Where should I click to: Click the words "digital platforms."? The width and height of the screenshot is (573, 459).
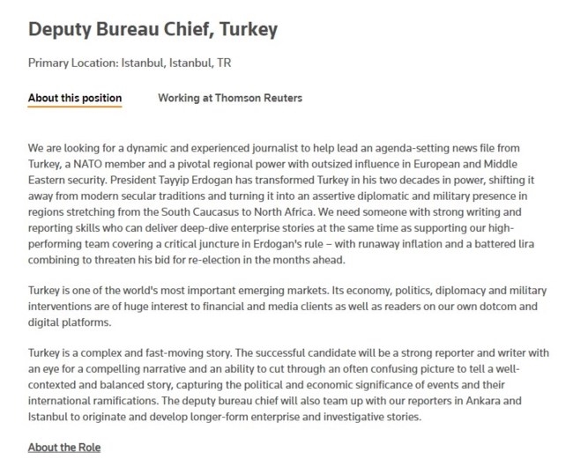point(70,322)
